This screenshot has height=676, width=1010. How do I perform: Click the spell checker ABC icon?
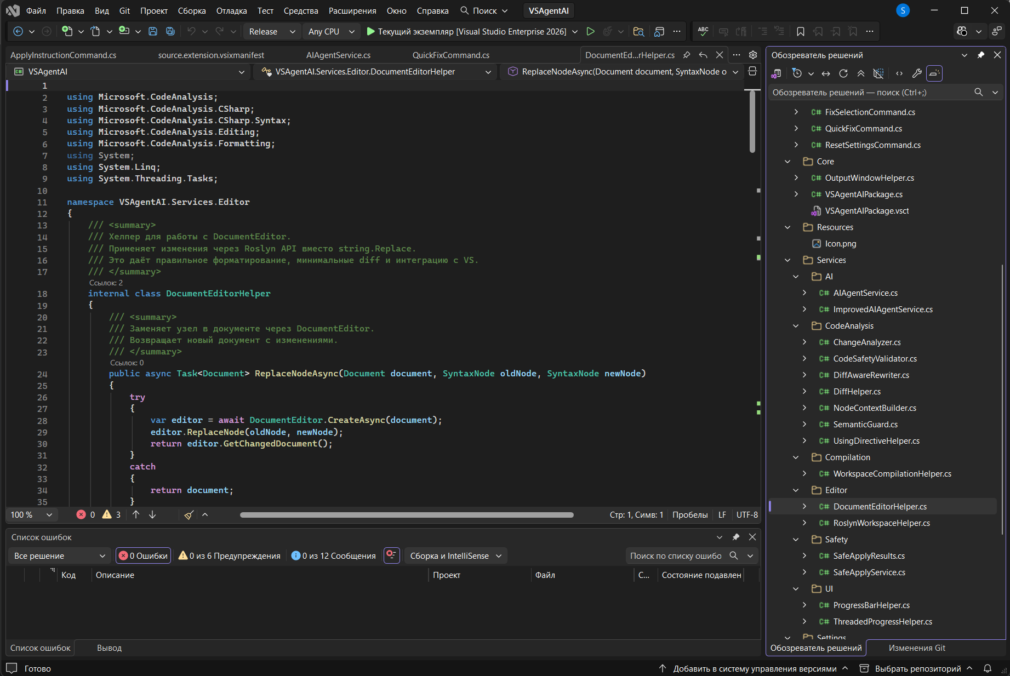tap(703, 32)
